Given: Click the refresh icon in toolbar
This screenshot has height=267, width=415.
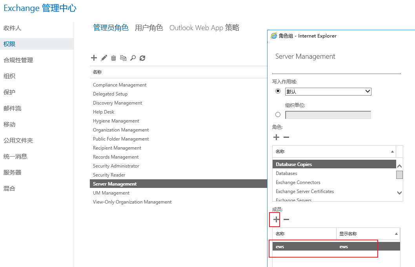Looking at the screenshot, I should (142, 58).
